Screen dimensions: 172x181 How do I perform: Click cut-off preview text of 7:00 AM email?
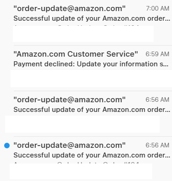(76, 25)
